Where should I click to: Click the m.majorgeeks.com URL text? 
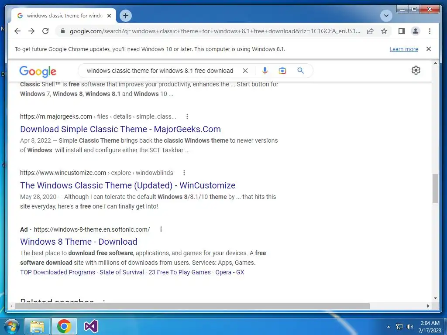(56, 116)
